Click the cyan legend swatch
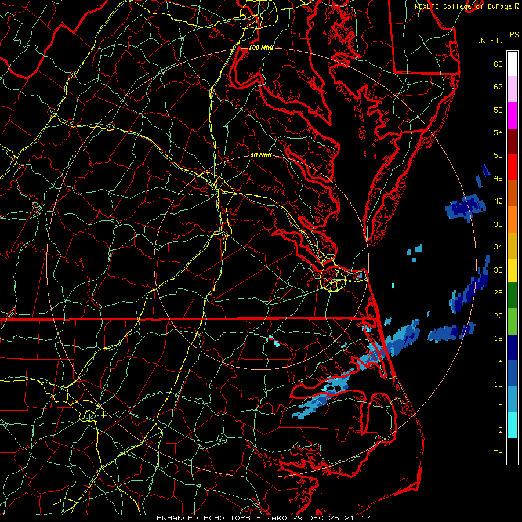522x522 pixels. coord(512,425)
